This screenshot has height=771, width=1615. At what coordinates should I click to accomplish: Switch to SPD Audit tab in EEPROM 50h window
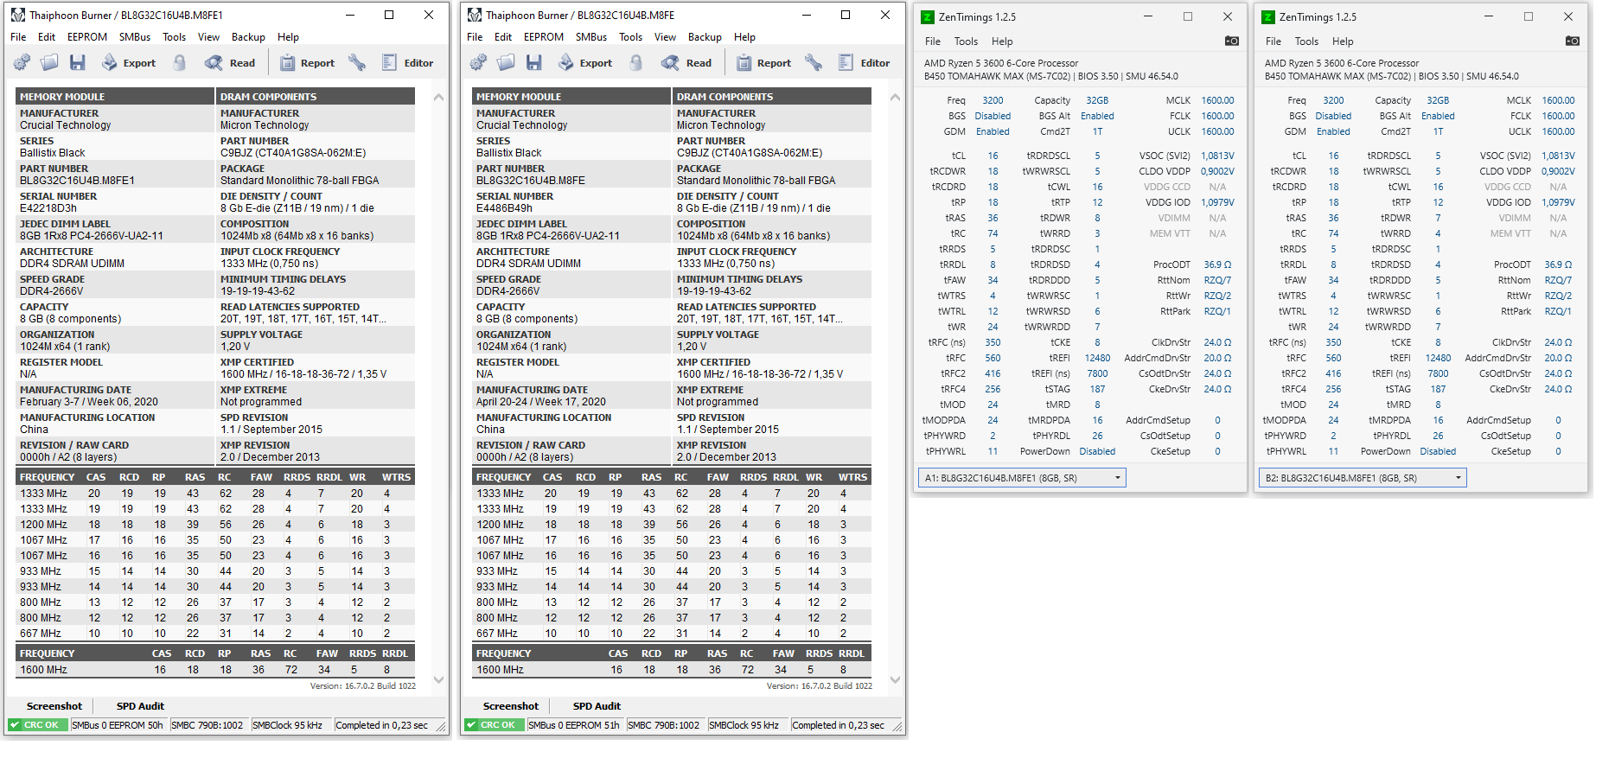pos(140,706)
